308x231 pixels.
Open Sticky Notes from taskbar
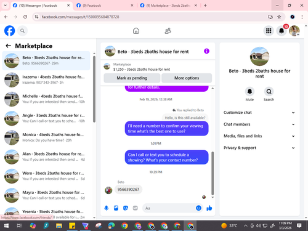tap(72, 226)
